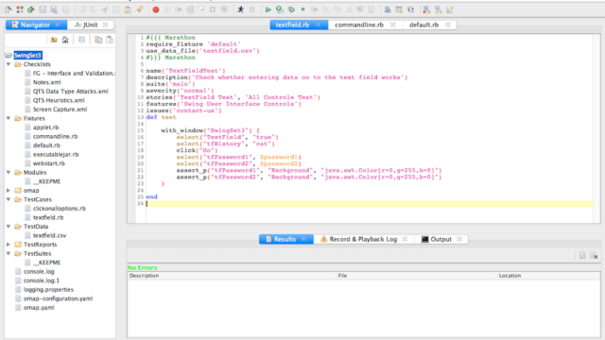Image resolution: width=605 pixels, height=340 pixels.
Task: Click the Save floppy disk icon
Action: pos(43,9)
